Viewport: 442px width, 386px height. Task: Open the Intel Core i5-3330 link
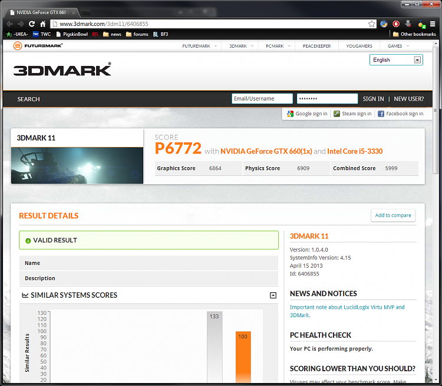click(x=355, y=151)
